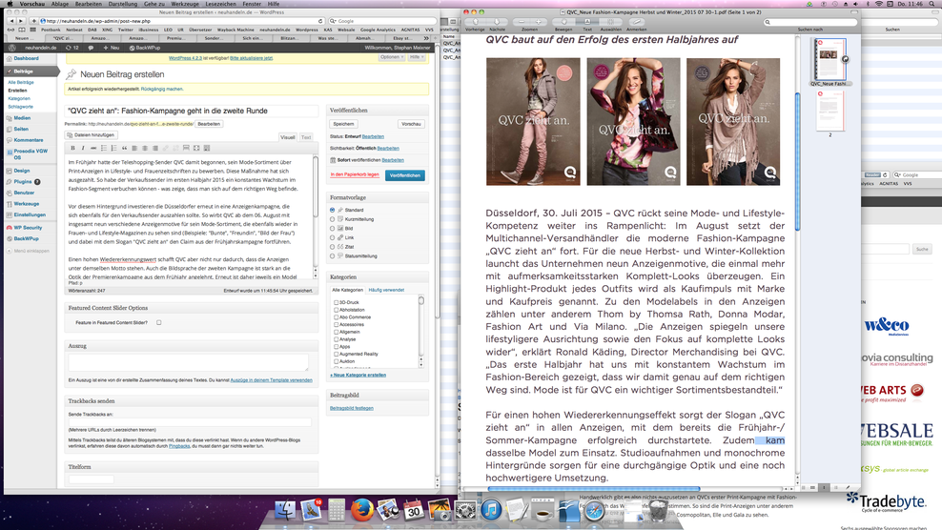This screenshot has height=530, width=942.
Task: Select the Bewegen (move) tool in Preview
Action: 563,22
